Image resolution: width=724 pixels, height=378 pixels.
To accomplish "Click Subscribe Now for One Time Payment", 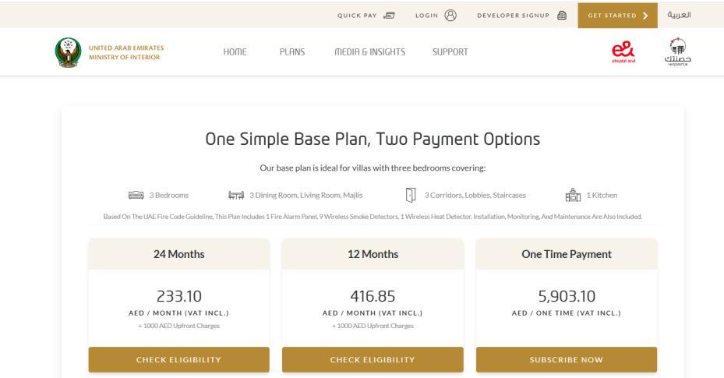I will click(566, 359).
